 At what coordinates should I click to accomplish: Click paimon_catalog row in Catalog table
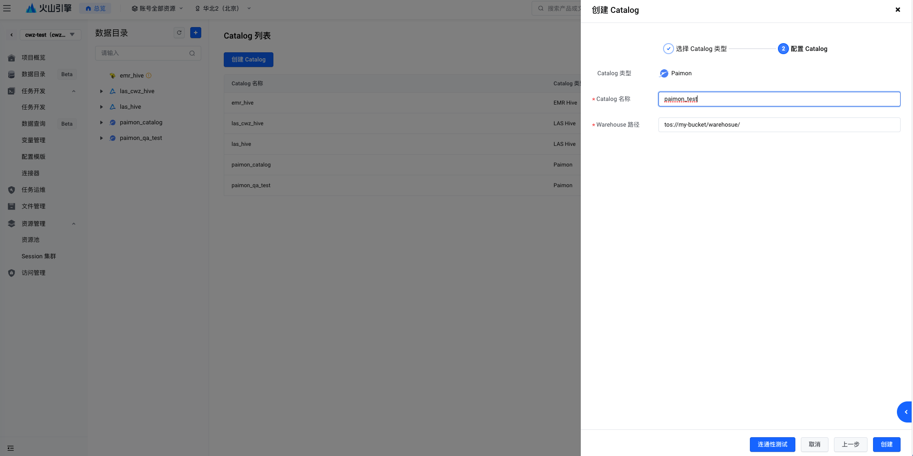click(x=403, y=165)
